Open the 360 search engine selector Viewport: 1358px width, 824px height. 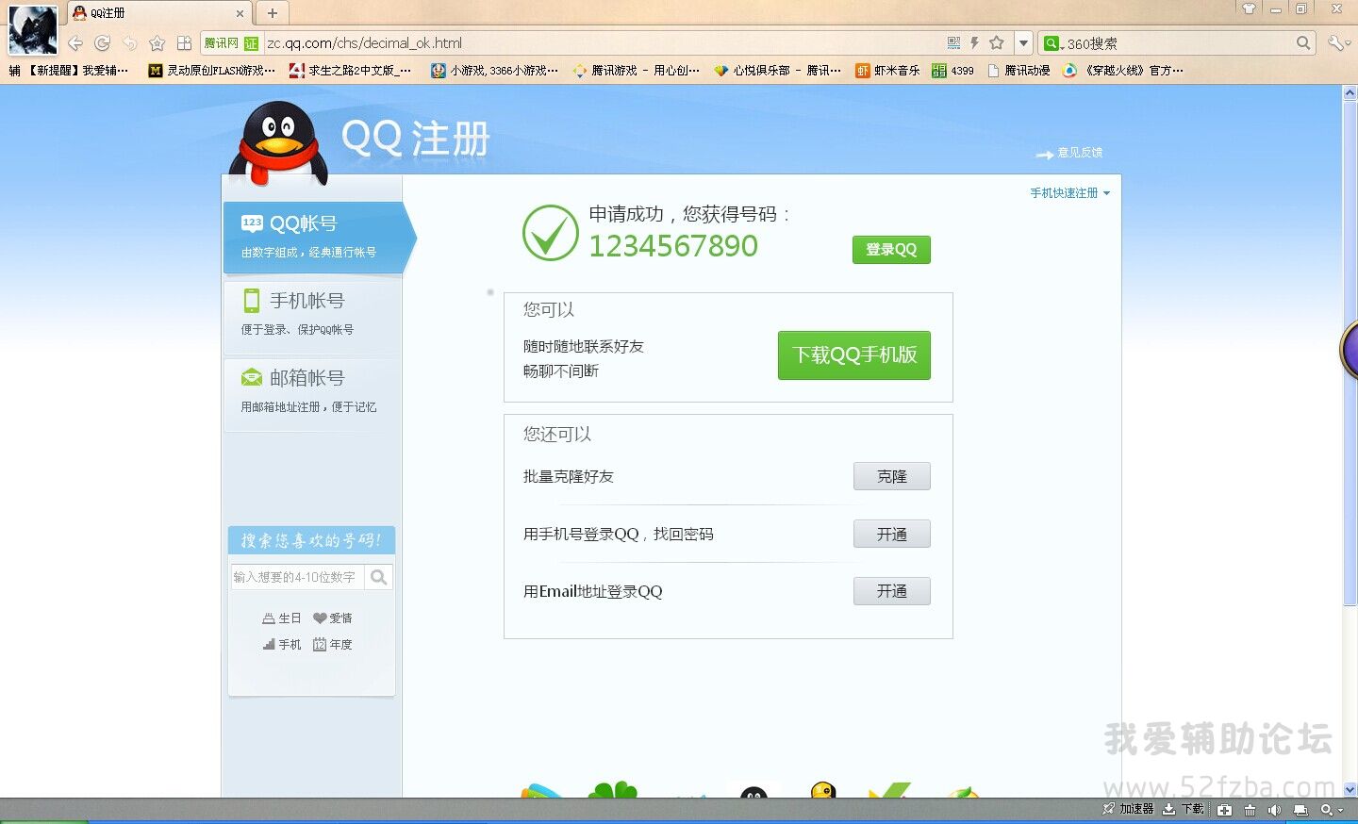pos(1053,43)
